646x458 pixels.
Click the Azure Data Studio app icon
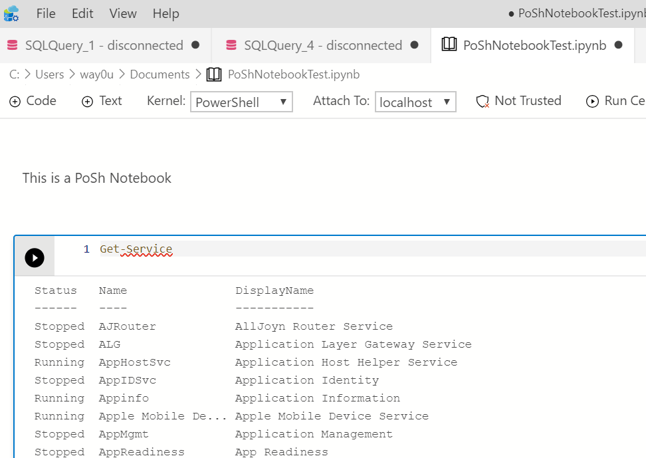tap(11, 13)
